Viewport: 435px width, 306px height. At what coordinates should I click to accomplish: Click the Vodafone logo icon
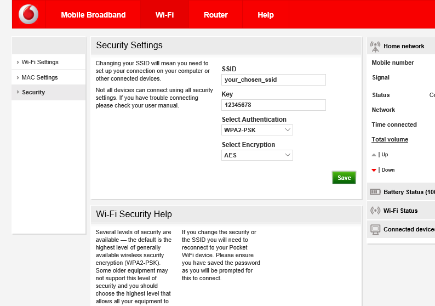28,14
